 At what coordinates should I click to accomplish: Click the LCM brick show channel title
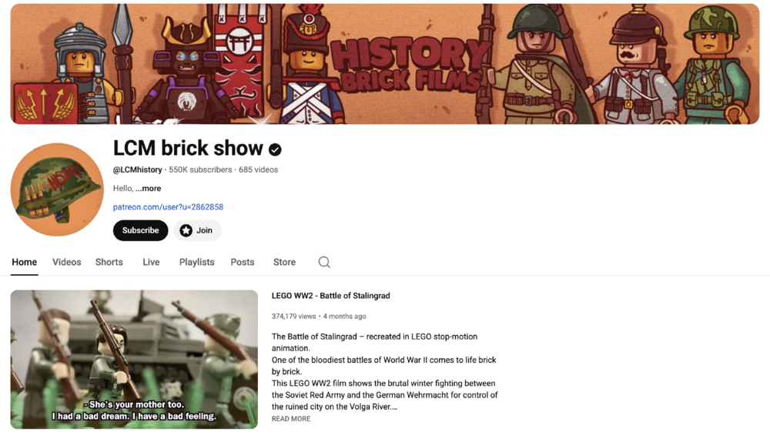188,148
